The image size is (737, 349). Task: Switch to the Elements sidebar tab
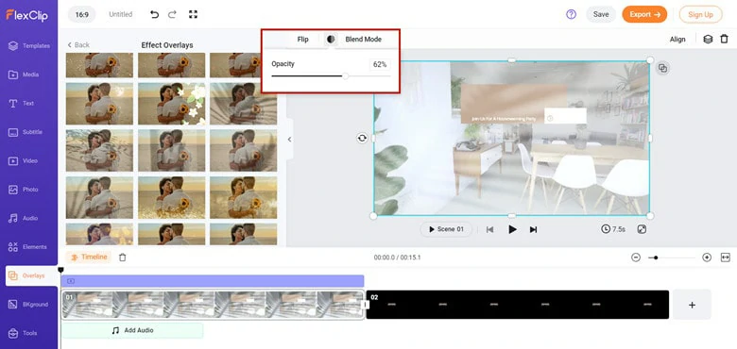coord(28,247)
